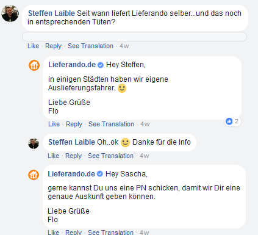Like the Hey Steffen reply

(54, 124)
